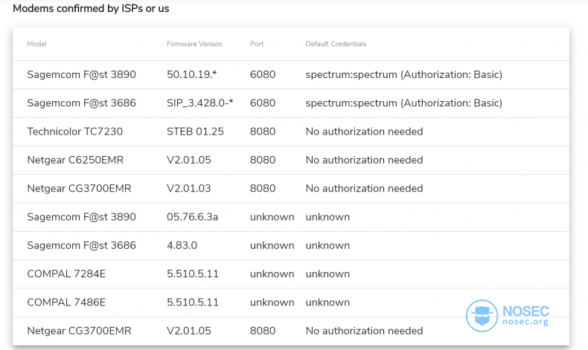Image resolution: width=588 pixels, height=350 pixels.
Task: Select spectrum:spectrum credentials in SIP_3.428.0-* row
Action: tap(404, 103)
